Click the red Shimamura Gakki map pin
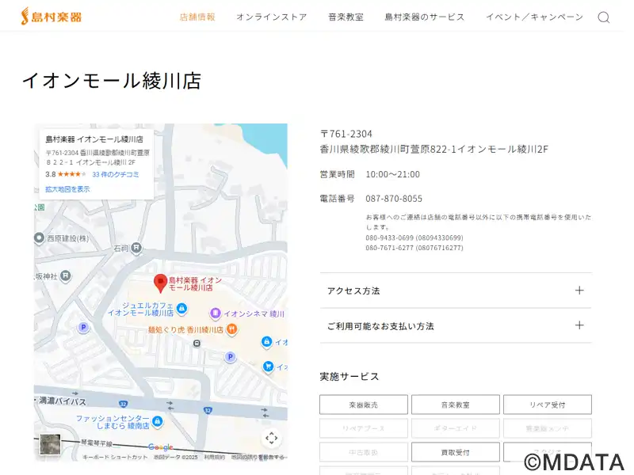This screenshot has height=475, width=634. [x=159, y=282]
